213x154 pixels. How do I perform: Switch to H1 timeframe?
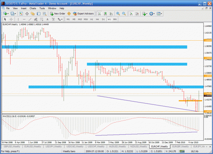click(x=92, y=19)
